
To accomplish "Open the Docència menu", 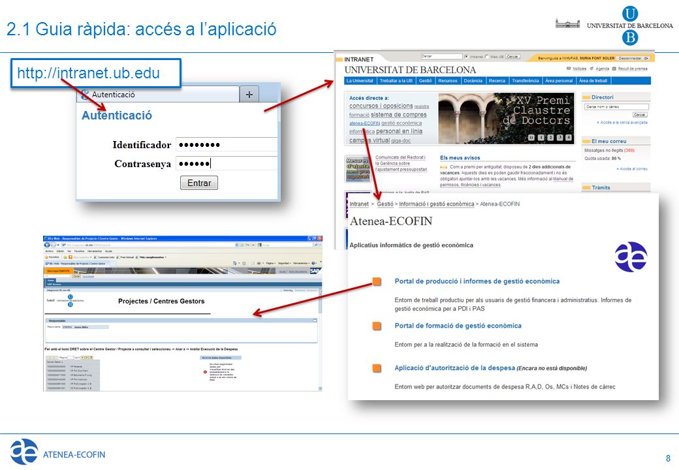I will 473,80.
